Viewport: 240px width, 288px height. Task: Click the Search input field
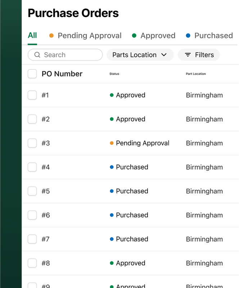[65, 55]
